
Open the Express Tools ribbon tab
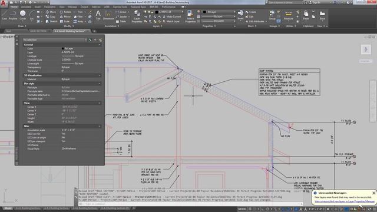click(120, 7)
